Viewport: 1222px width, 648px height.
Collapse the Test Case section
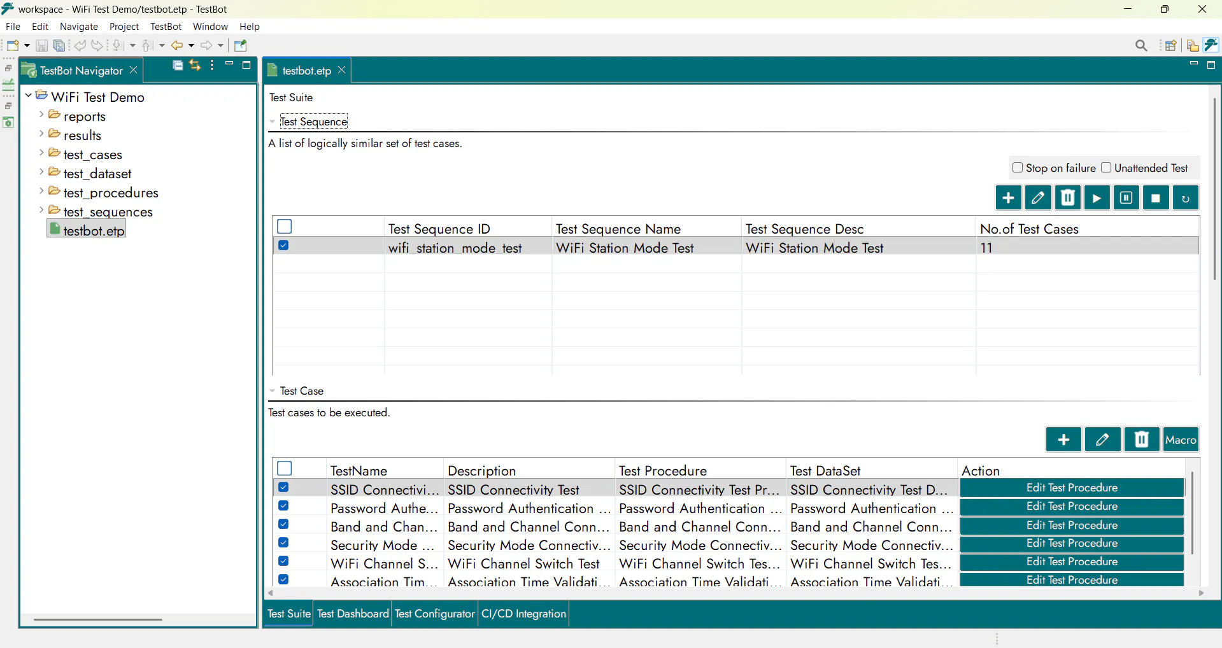(x=273, y=391)
